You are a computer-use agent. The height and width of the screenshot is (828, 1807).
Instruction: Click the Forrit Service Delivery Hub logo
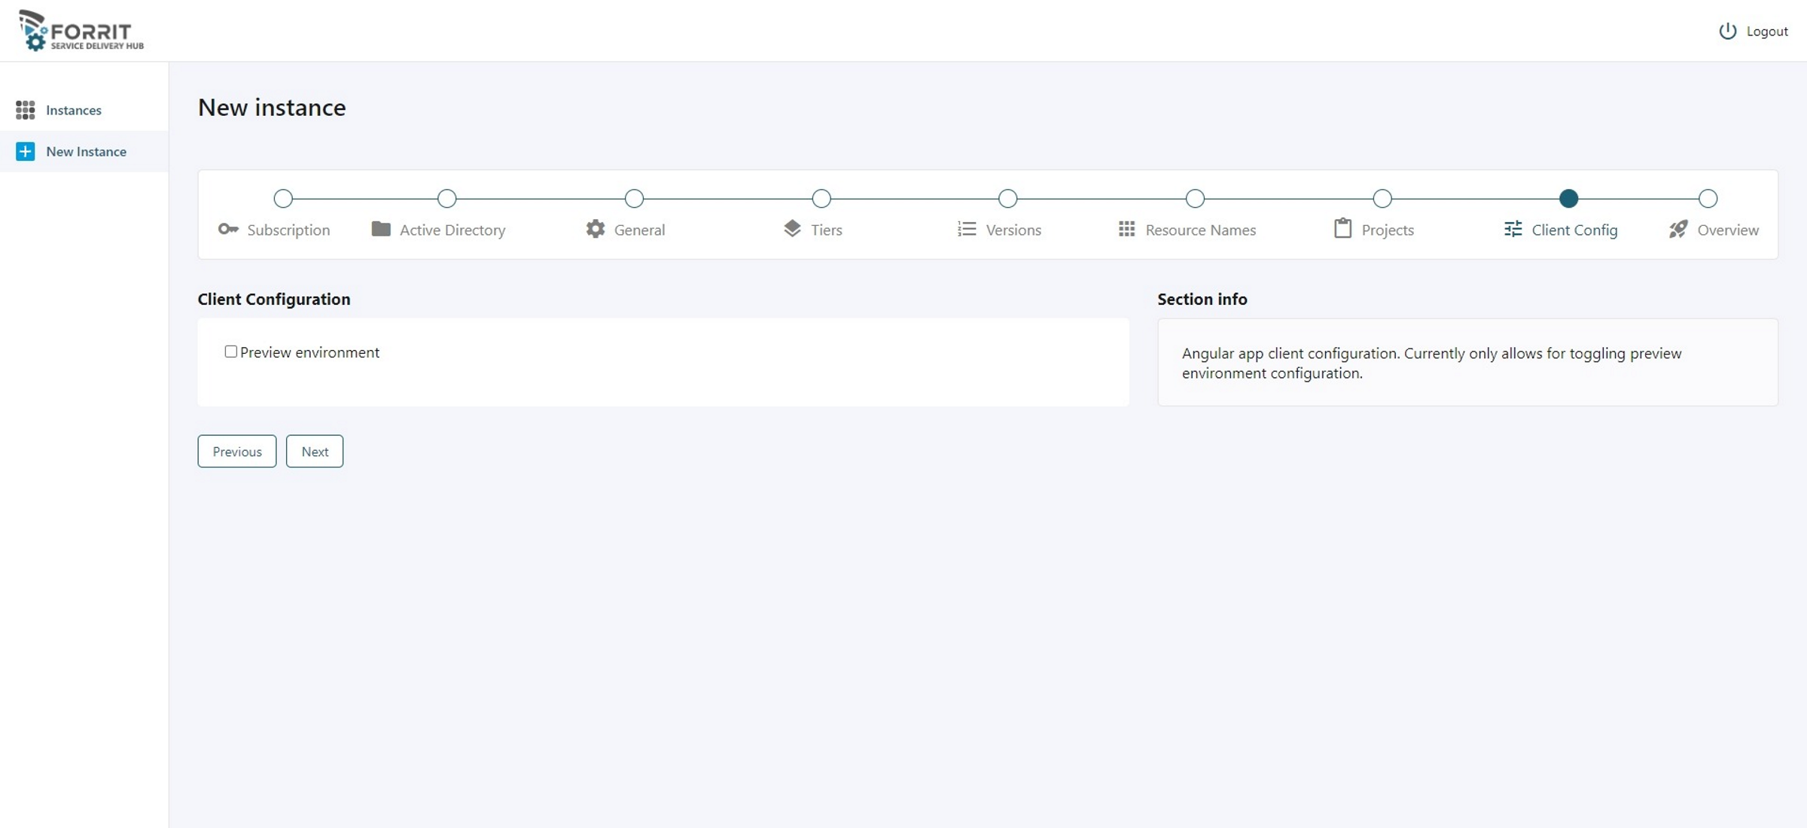(81, 31)
